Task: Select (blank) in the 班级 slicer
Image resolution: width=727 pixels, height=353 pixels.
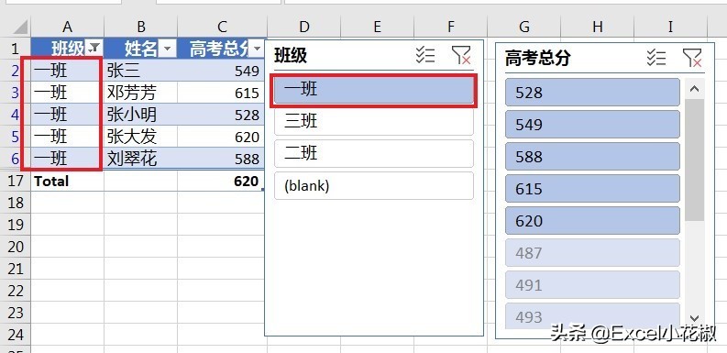Action: point(374,185)
